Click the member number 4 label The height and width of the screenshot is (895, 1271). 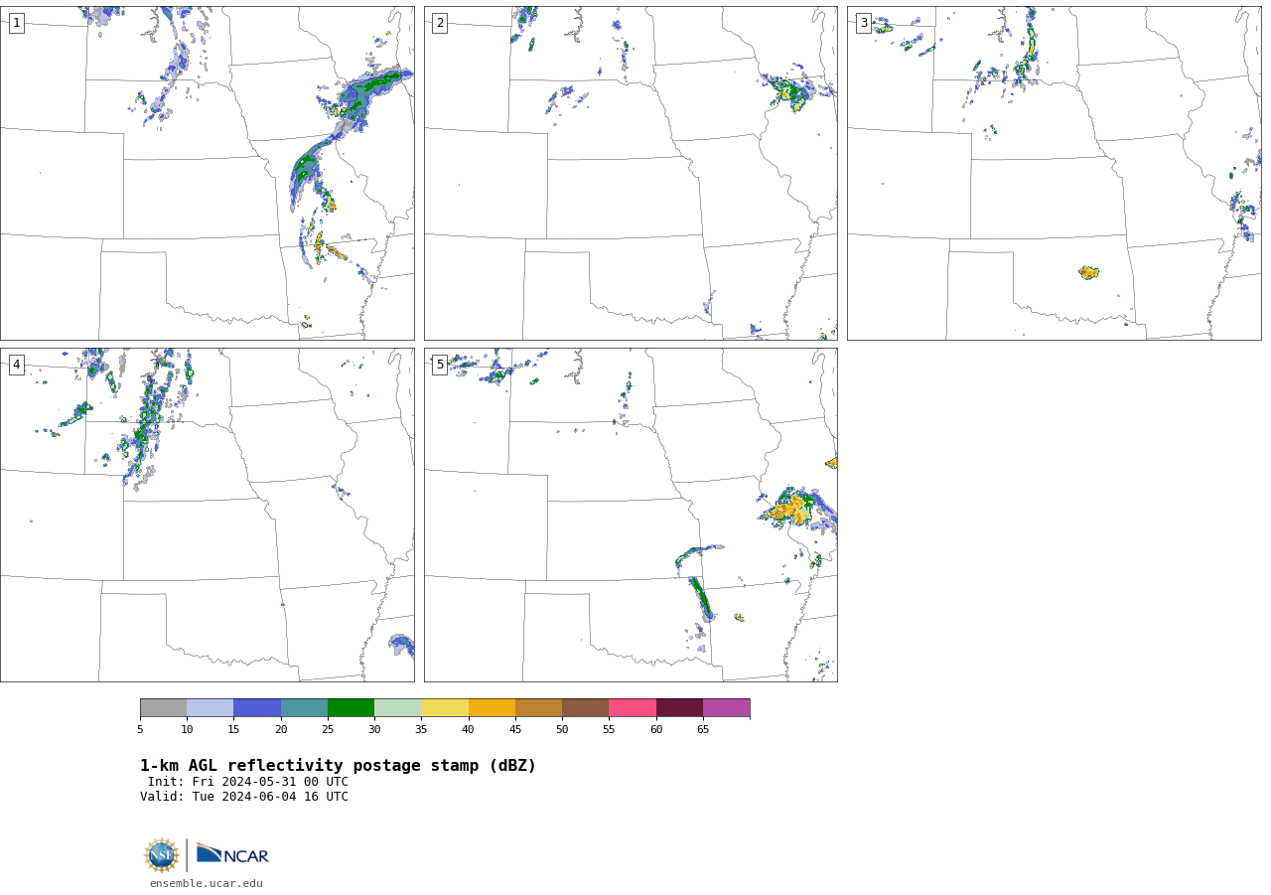(x=16, y=365)
